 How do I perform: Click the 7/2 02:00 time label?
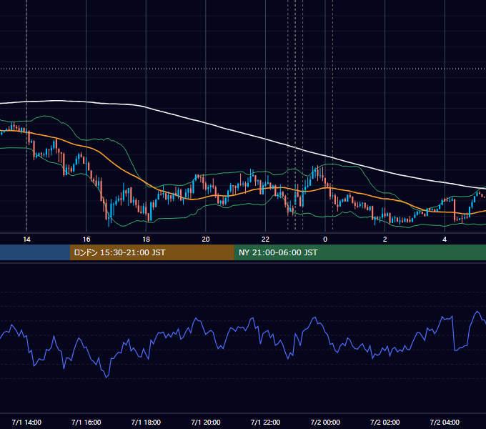tap(385, 422)
